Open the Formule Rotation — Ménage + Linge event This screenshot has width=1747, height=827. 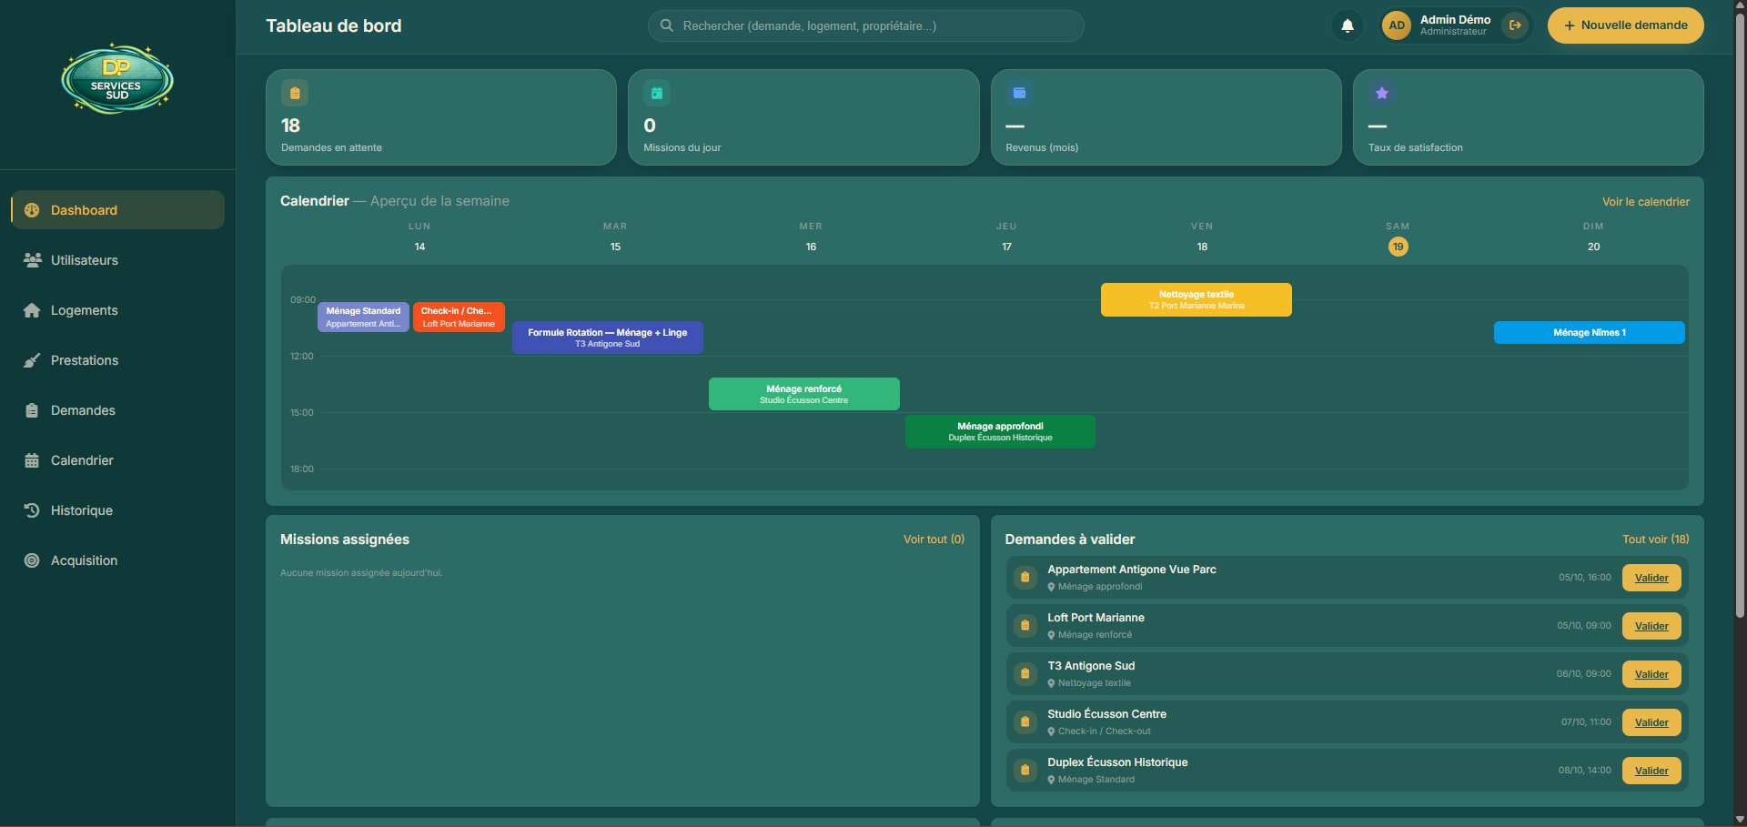tap(607, 338)
